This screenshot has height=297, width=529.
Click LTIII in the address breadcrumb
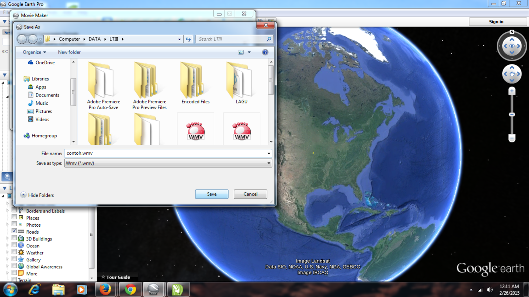coord(114,39)
